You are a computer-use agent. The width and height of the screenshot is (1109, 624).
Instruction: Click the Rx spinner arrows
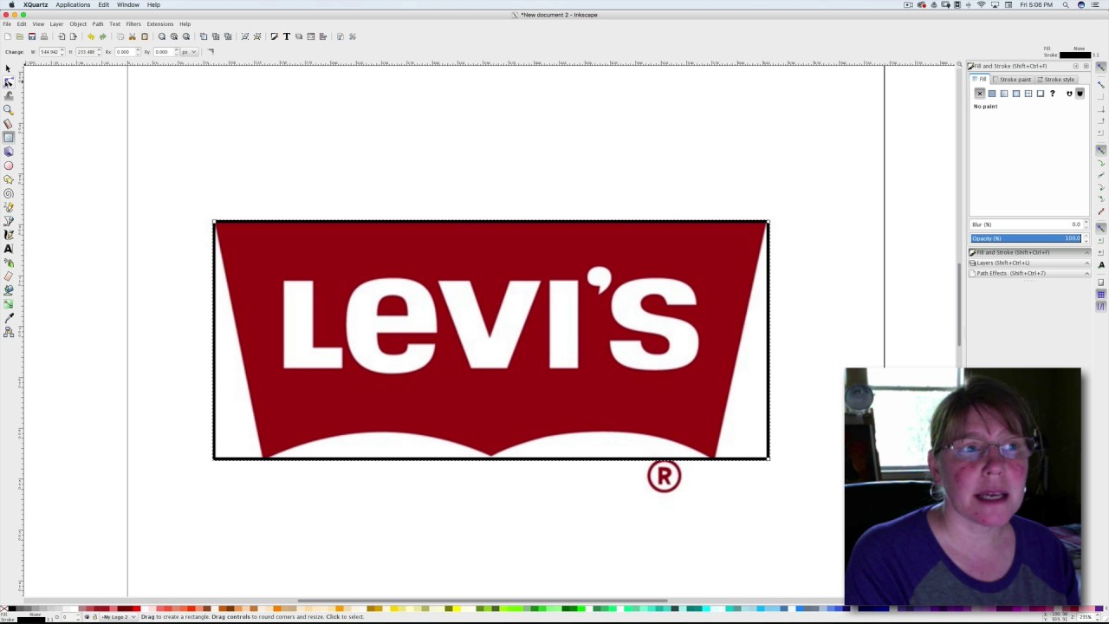(x=138, y=52)
